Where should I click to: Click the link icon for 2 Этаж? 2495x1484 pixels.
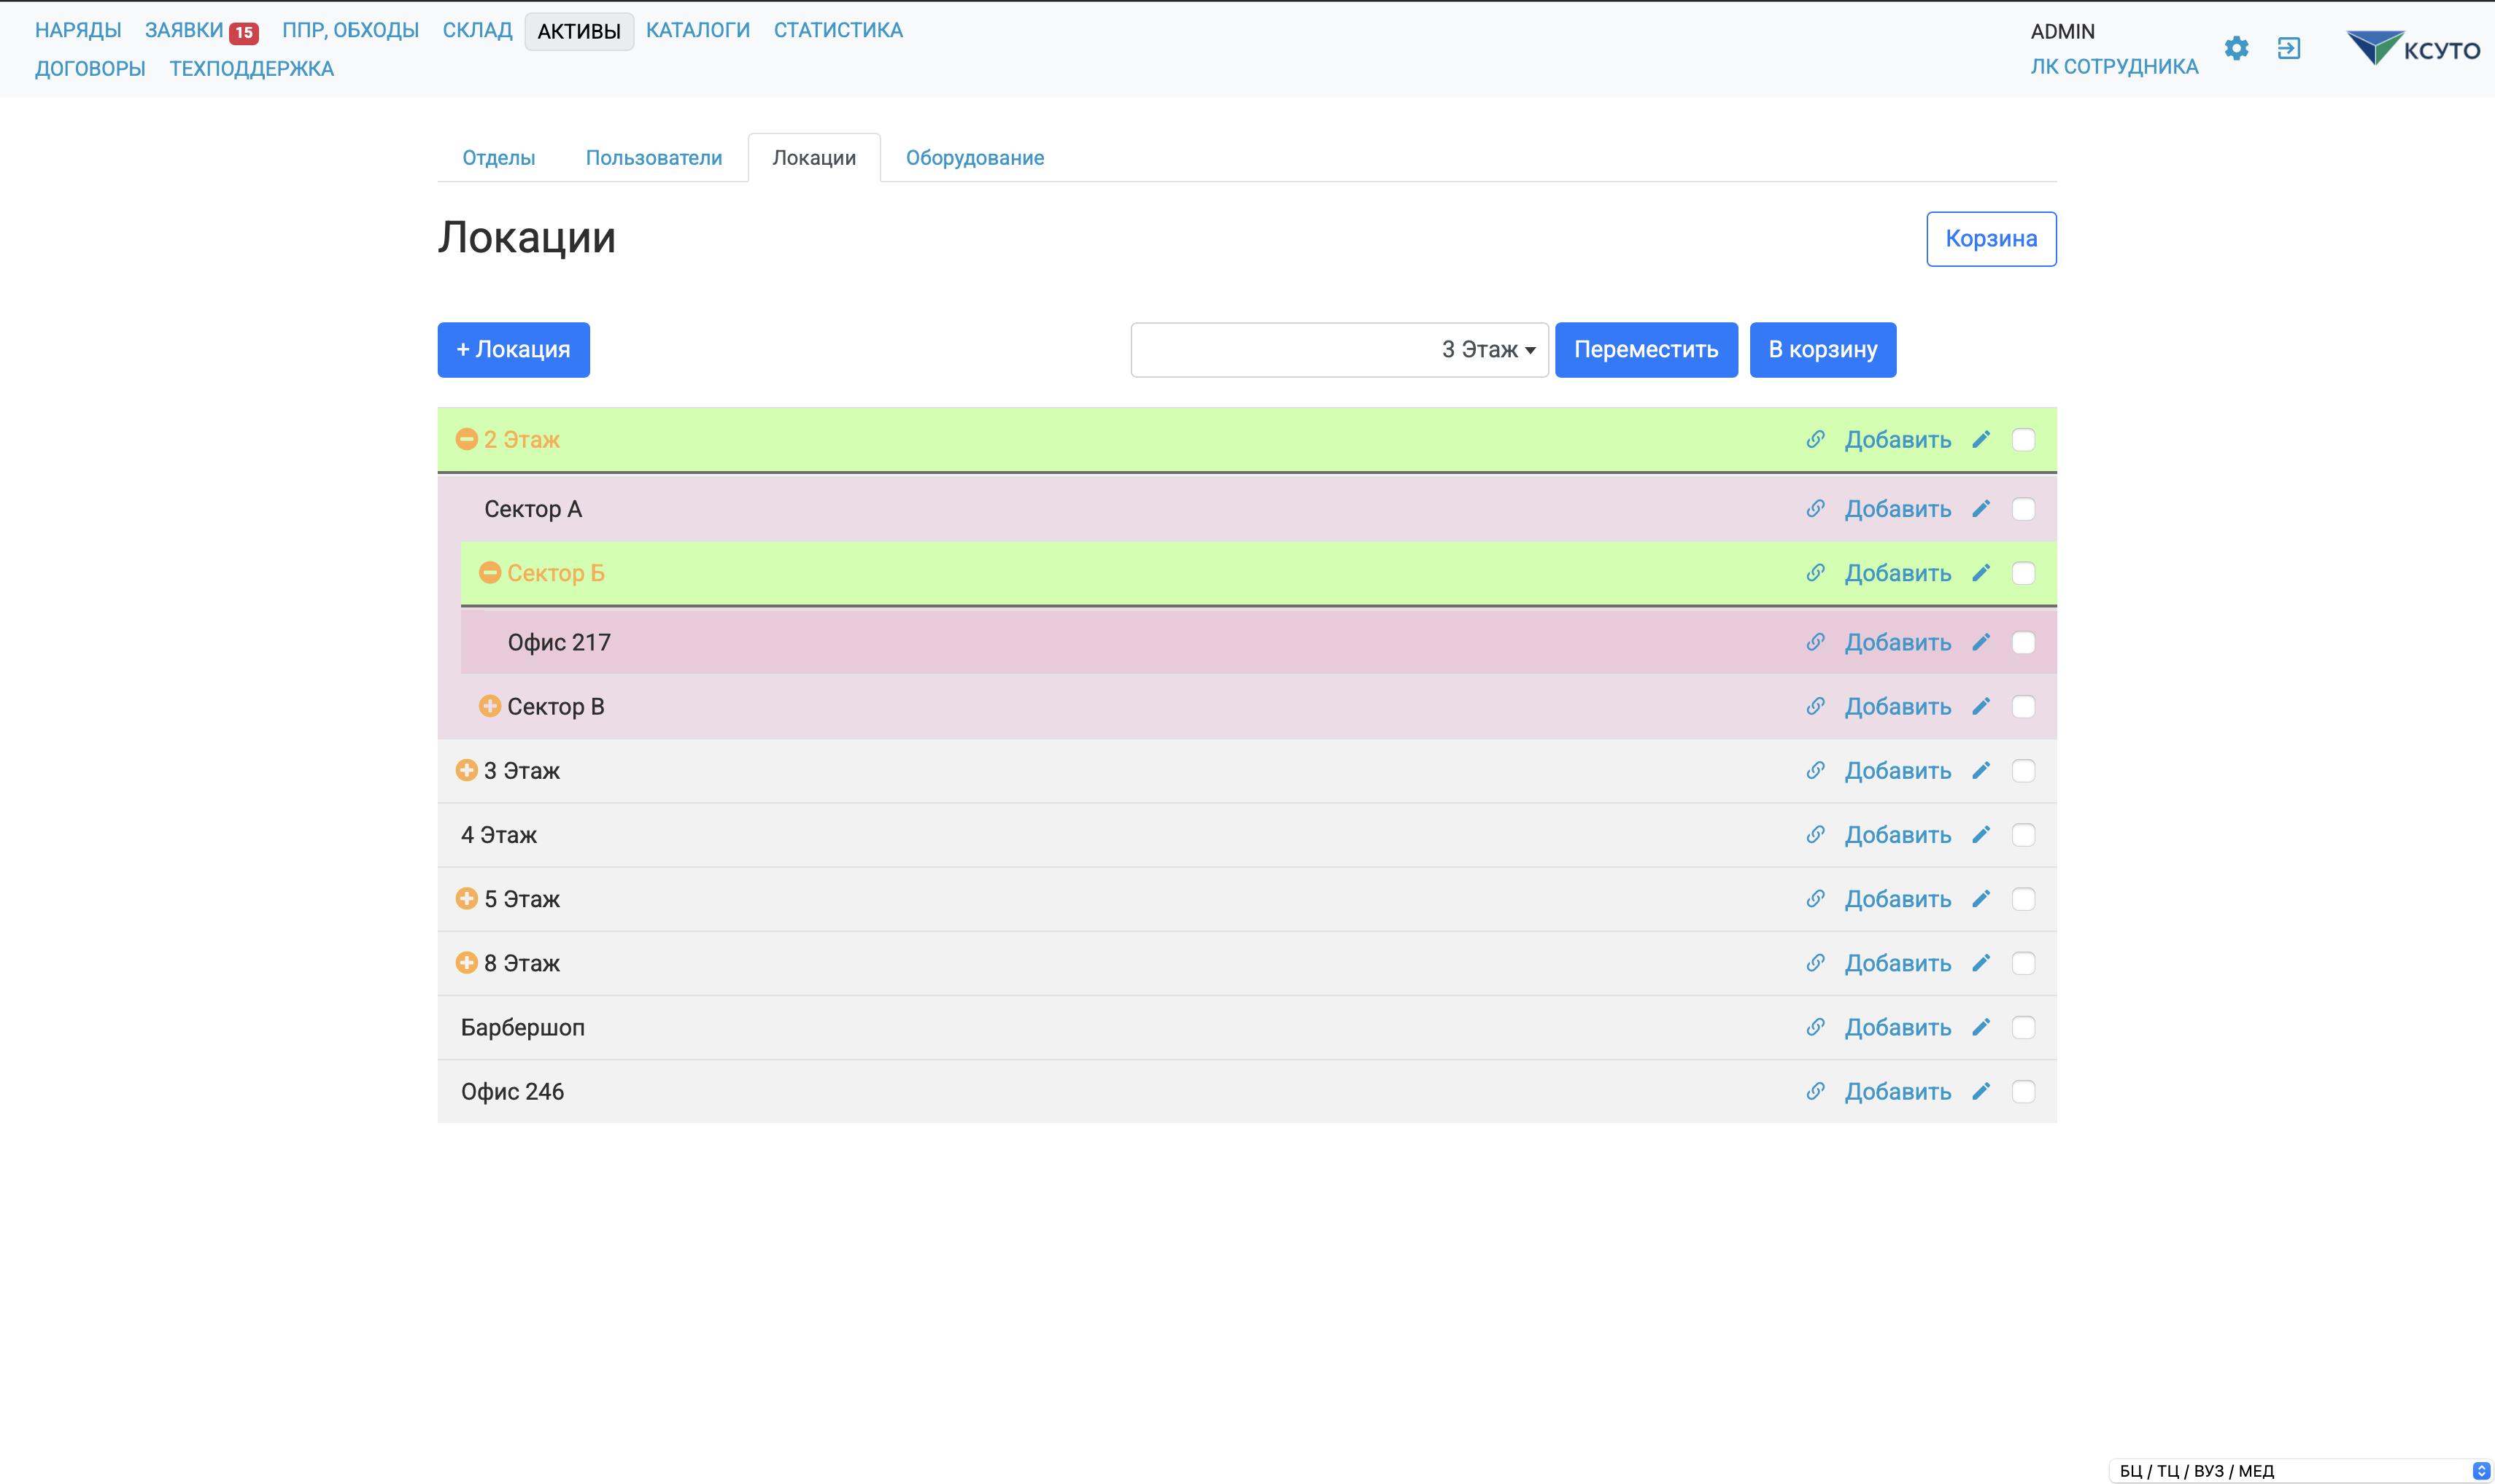tap(1815, 440)
